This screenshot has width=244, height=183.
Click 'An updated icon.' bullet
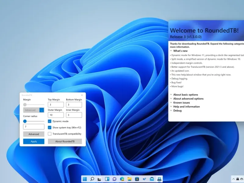tap(180, 71)
